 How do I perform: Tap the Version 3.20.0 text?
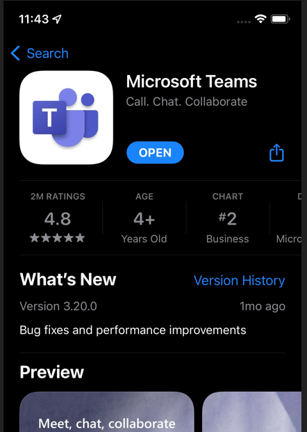click(58, 306)
